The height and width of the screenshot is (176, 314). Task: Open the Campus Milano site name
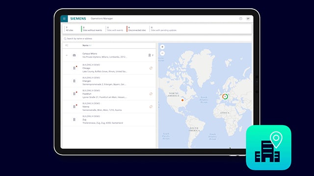tap(90, 54)
